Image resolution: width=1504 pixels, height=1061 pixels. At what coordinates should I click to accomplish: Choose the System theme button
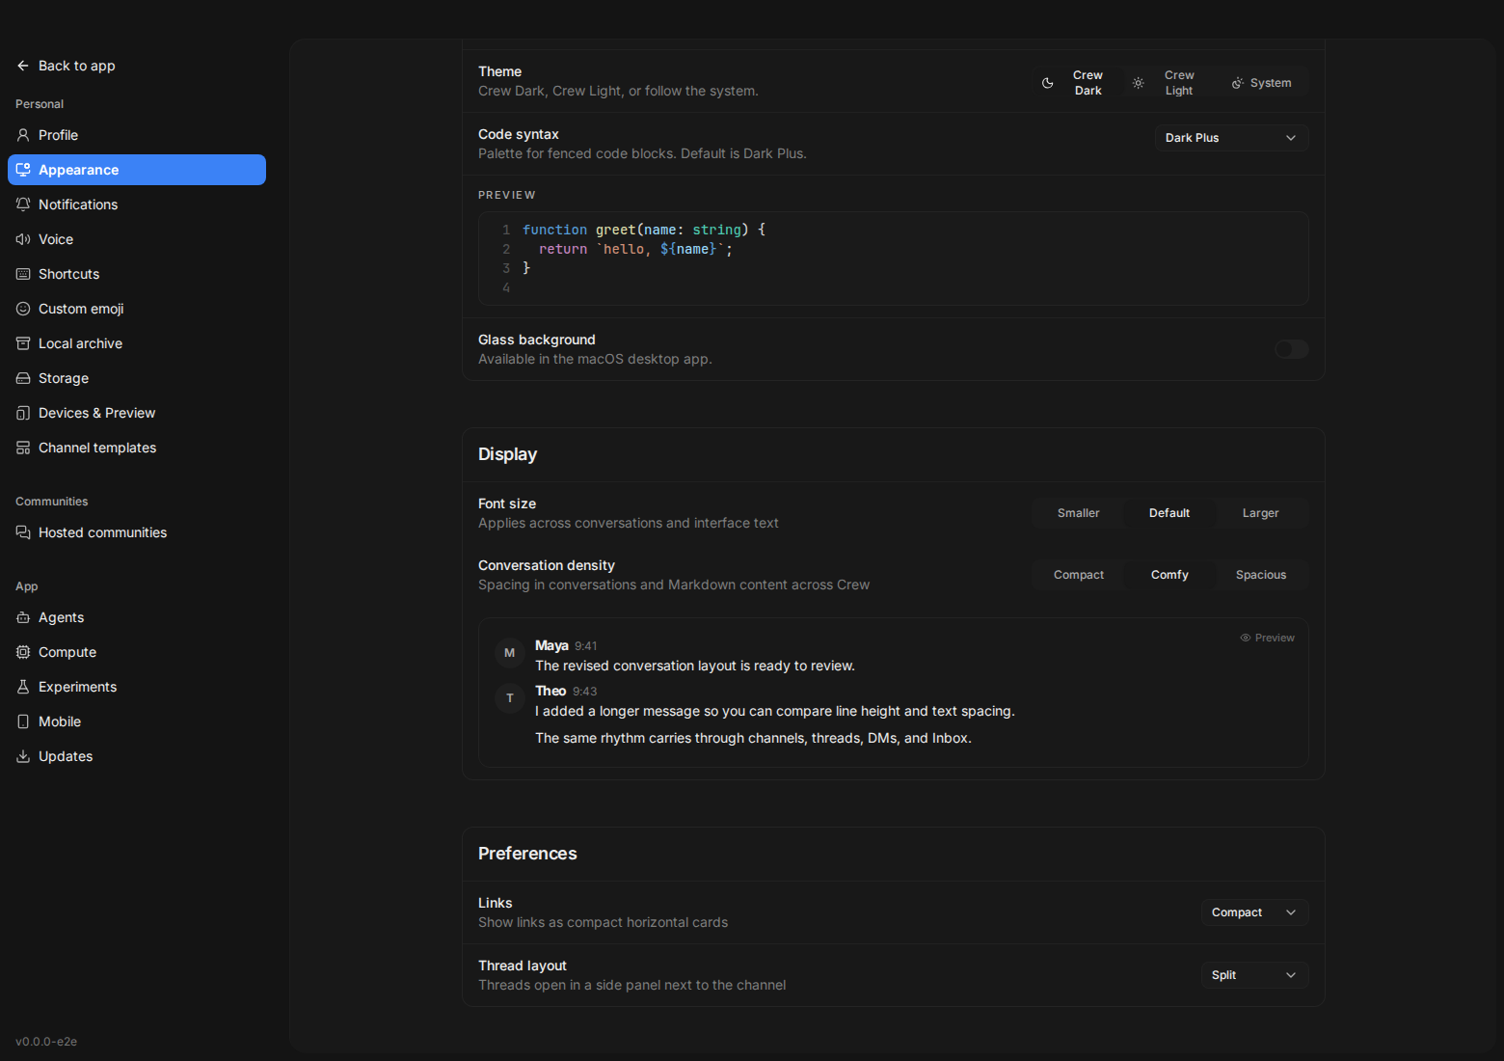tap(1261, 83)
